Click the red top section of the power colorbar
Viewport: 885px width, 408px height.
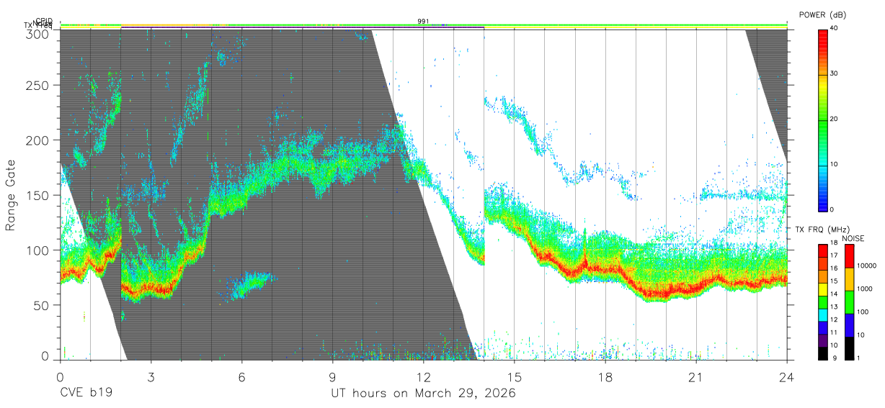tap(822, 52)
